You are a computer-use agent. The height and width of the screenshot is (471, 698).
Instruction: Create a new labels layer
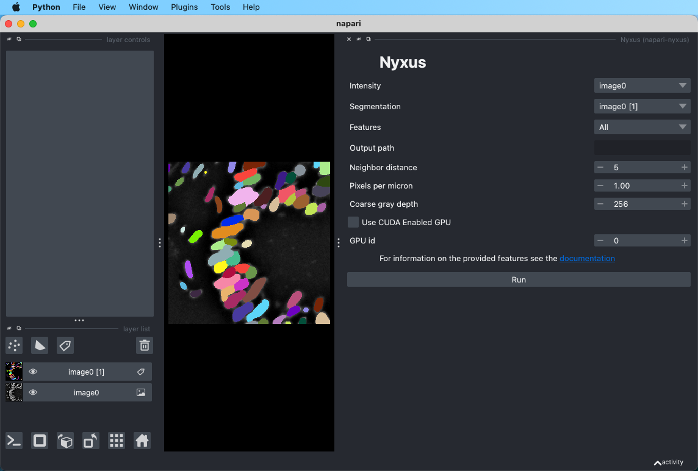pos(65,345)
